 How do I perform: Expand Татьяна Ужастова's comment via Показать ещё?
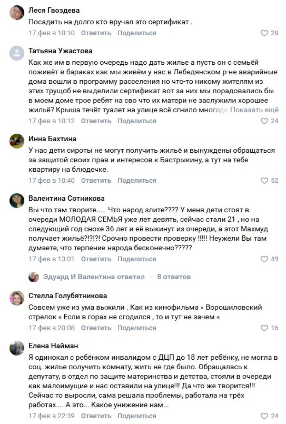pos(255,110)
